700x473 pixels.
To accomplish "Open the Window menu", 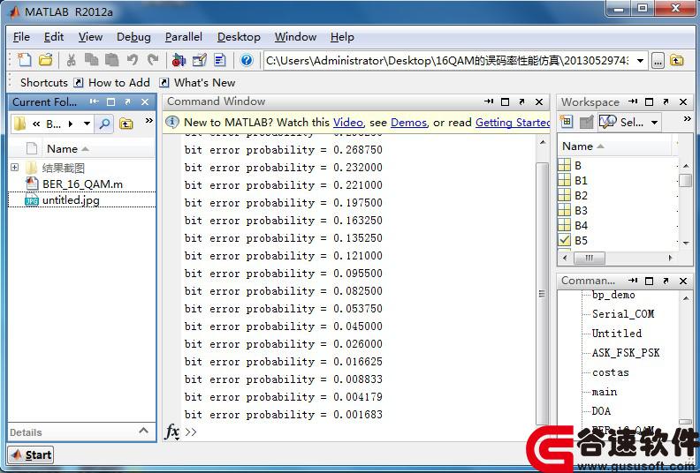I will 295,37.
